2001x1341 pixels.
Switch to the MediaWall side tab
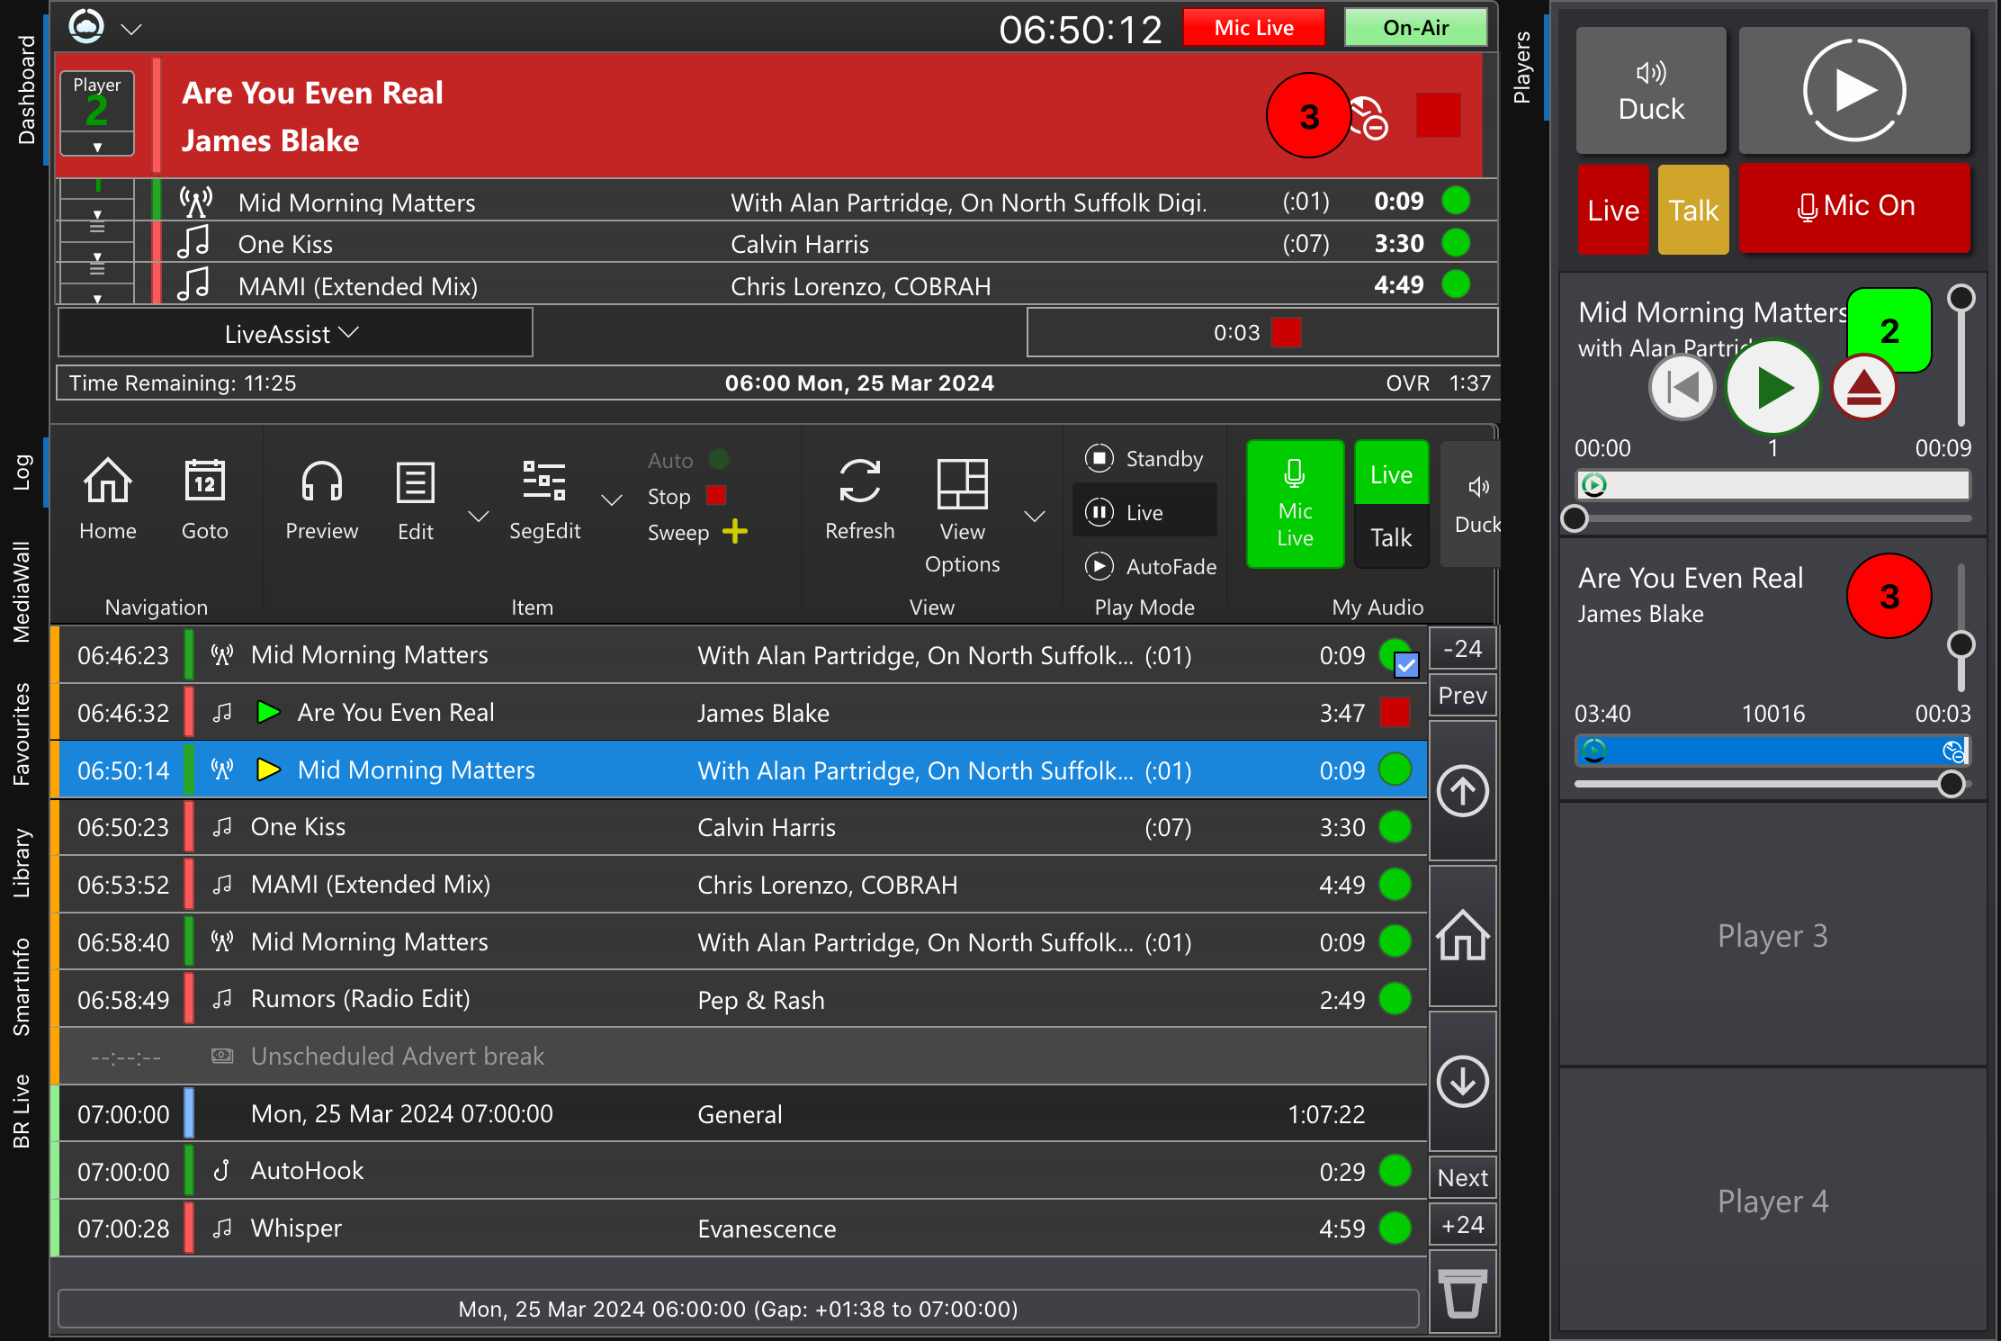click(22, 591)
